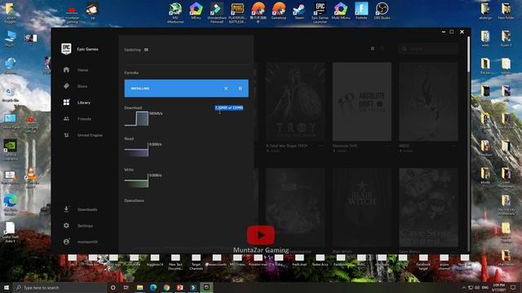Open Chrome from taskbar
The height and width of the screenshot is (293, 522).
tap(166, 287)
